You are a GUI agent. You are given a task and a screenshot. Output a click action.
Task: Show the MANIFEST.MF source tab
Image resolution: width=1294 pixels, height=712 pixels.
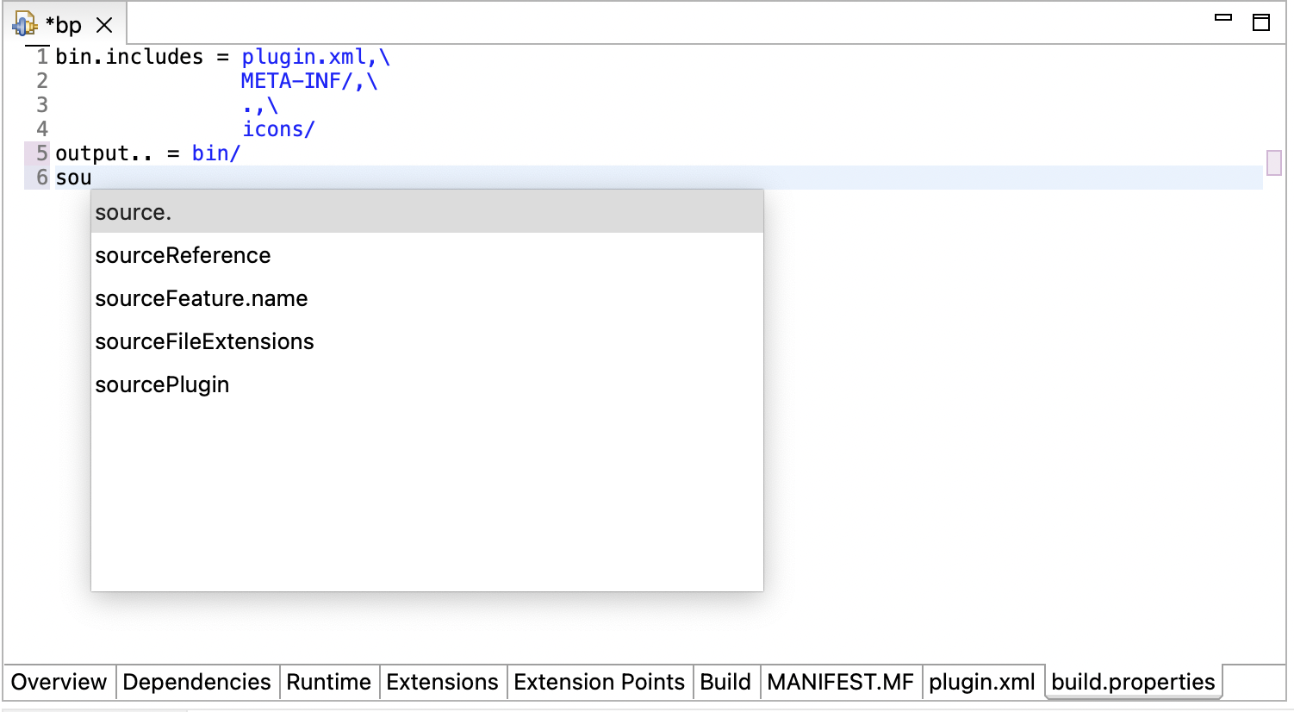coord(840,682)
